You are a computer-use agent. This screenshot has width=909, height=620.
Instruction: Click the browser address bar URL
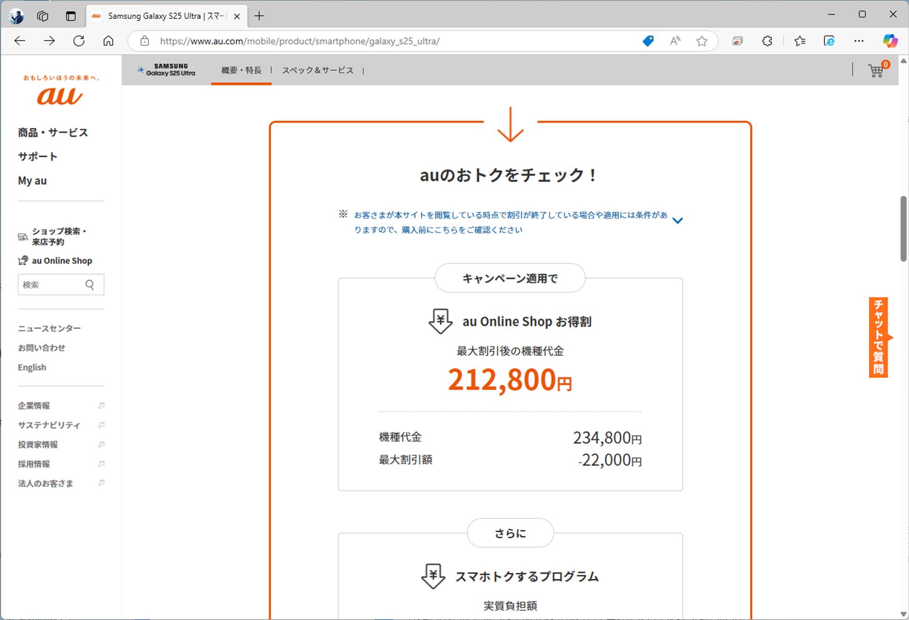click(x=300, y=41)
